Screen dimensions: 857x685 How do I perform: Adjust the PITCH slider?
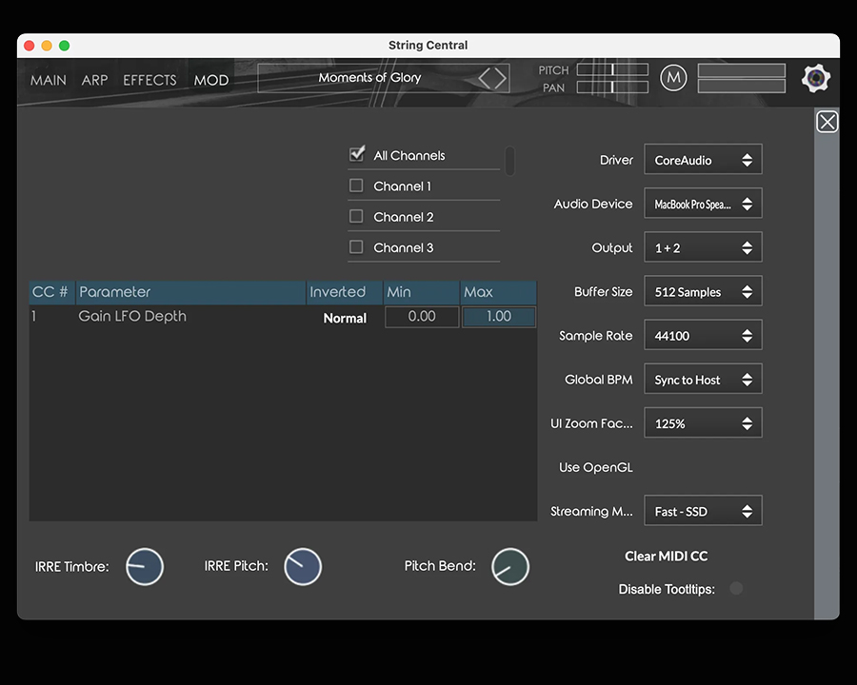click(612, 70)
